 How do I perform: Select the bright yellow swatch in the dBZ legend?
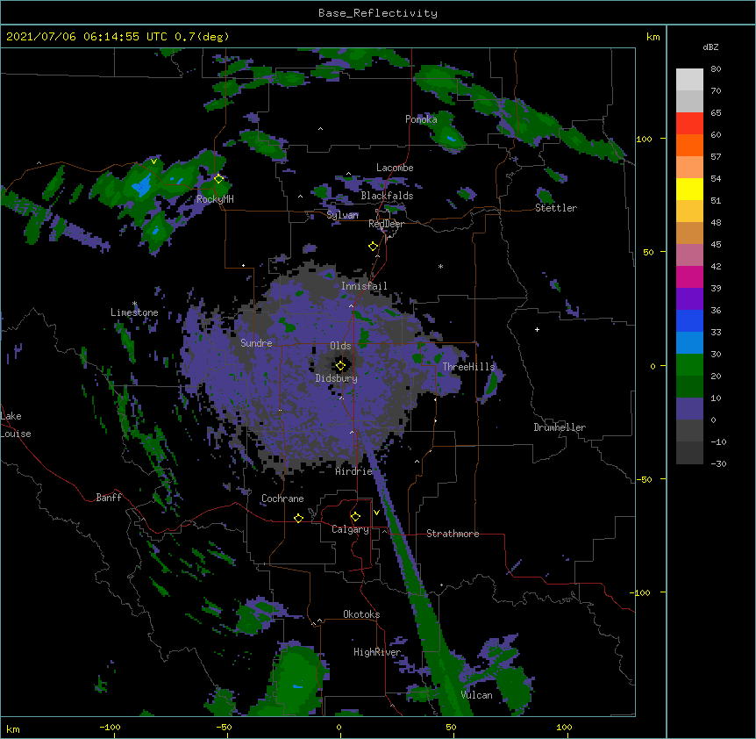(x=689, y=189)
